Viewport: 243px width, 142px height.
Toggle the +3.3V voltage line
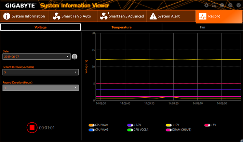130,125
